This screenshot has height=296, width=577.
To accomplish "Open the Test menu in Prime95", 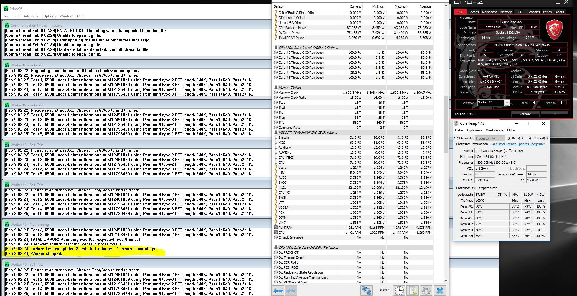I will coord(6,16).
